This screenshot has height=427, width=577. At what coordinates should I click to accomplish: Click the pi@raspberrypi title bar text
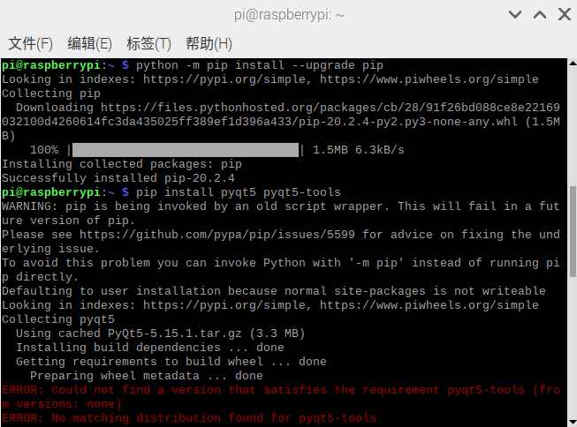coord(289,14)
